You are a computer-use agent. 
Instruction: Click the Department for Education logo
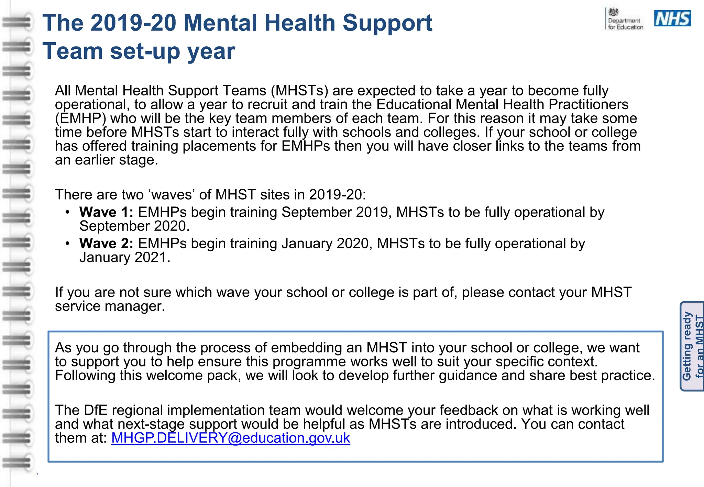coord(625,19)
